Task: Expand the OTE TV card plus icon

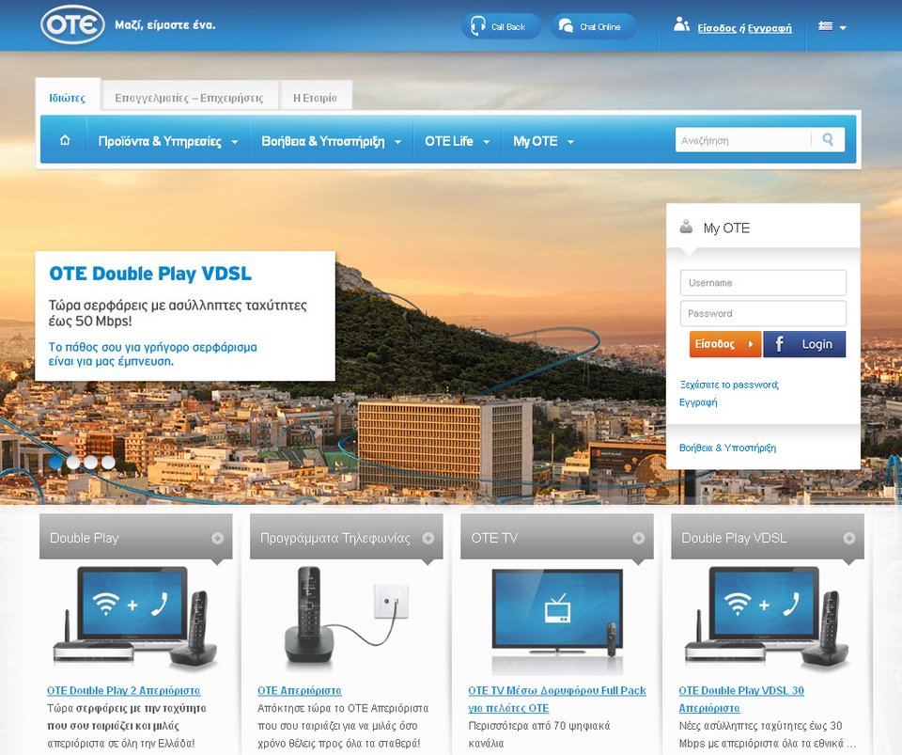Action: (639, 538)
